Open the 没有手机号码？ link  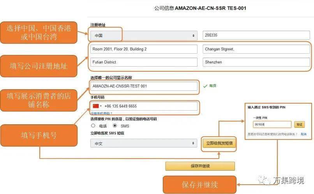click(101, 113)
